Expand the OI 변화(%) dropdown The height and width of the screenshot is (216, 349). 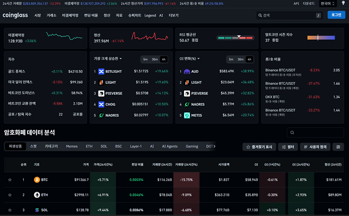click(x=192, y=59)
